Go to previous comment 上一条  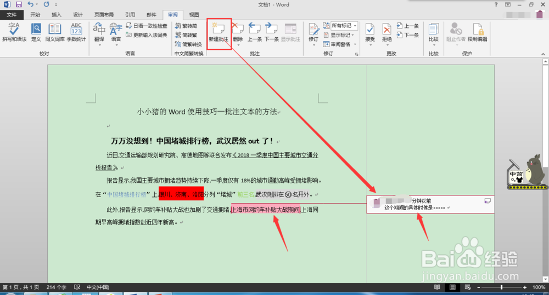(x=255, y=32)
